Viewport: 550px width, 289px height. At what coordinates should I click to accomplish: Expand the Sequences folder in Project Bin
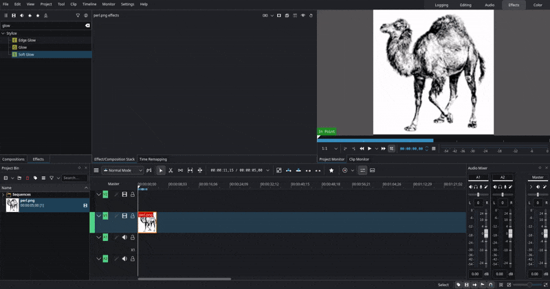(x=3, y=194)
